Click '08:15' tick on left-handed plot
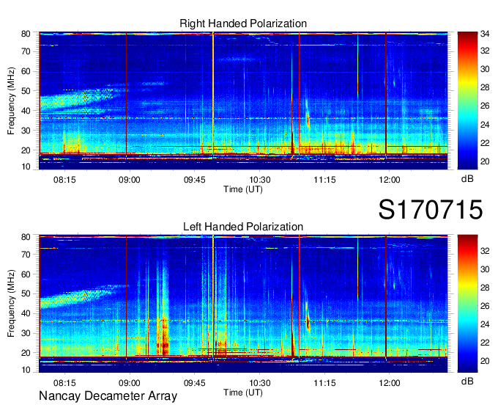This screenshot has height=405, width=498. tap(64, 383)
